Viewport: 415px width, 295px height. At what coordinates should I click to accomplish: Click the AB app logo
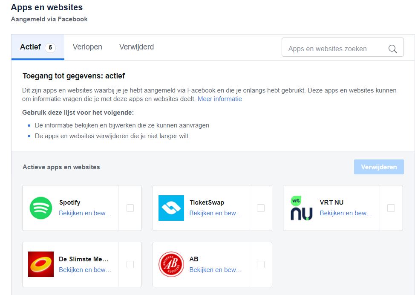(x=171, y=264)
